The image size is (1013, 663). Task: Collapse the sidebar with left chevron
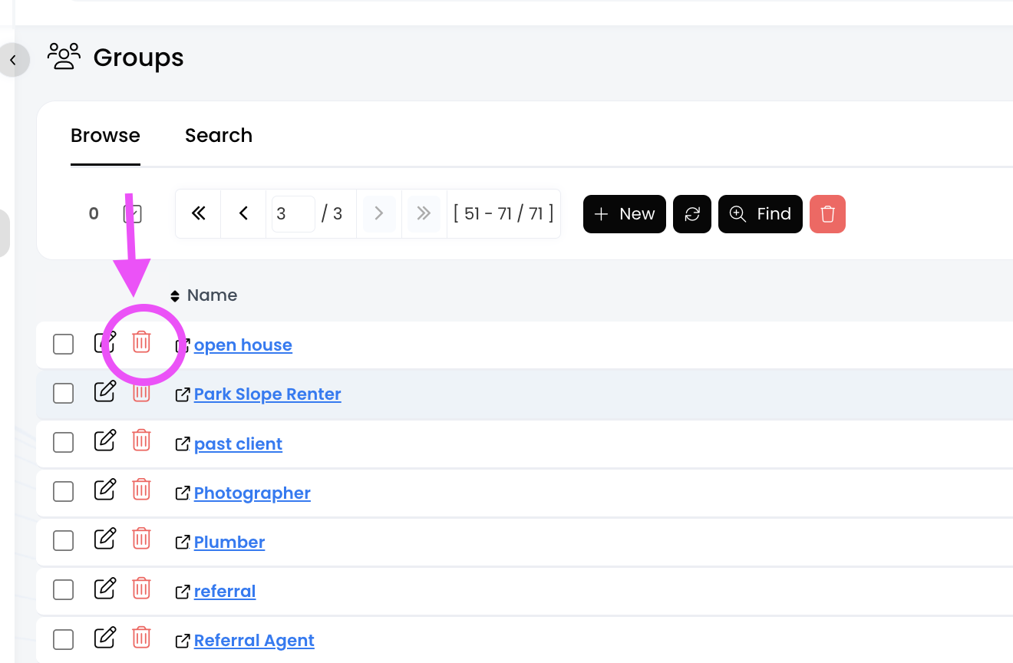(13, 60)
